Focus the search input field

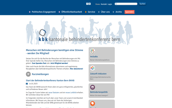coord(126,4)
